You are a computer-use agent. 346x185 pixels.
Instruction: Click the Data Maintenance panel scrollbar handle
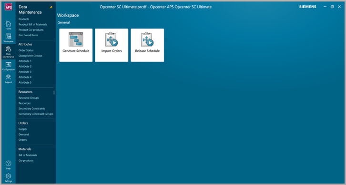(54, 92)
